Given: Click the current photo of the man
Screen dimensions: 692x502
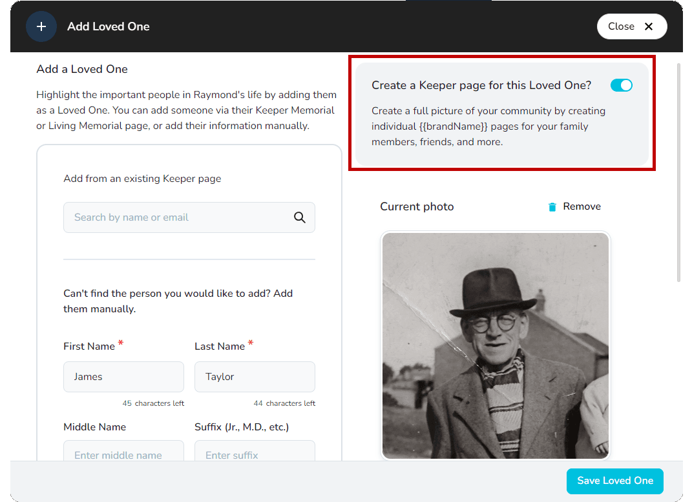Looking at the screenshot, I should tap(496, 346).
